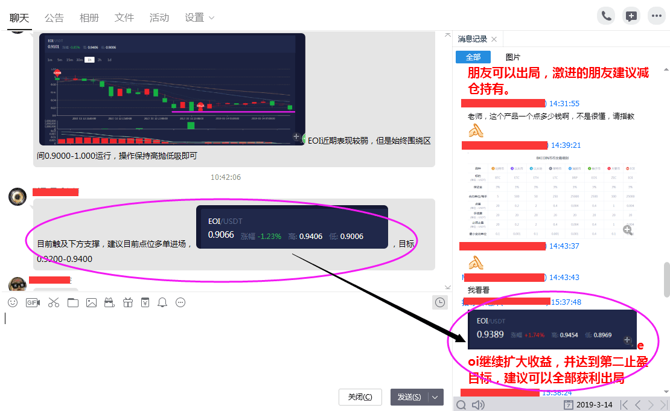Viewport: 670px width, 411px height.
Task: Switch to the 公告 tab
Action: point(54,18)
